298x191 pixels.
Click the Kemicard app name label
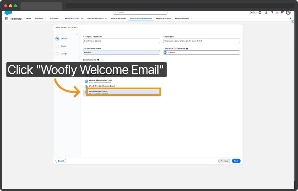pos(16,19)
